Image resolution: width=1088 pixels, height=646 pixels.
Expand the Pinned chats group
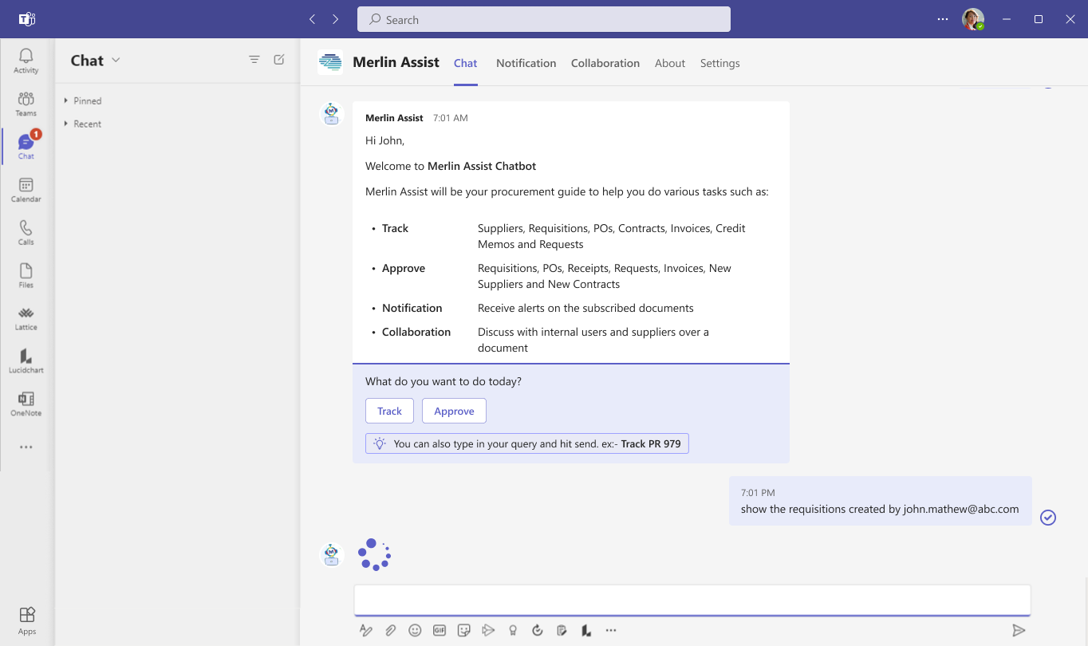[83, 100]
